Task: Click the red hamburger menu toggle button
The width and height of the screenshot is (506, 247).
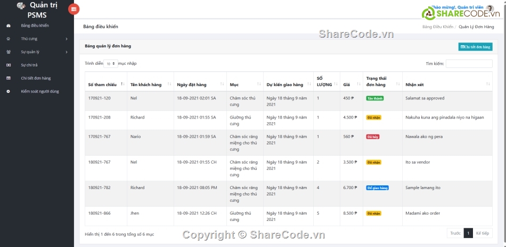Action: tap(74, 8)
